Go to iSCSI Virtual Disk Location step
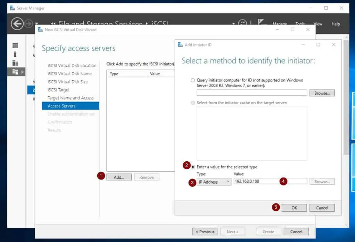 click(72, 65)
